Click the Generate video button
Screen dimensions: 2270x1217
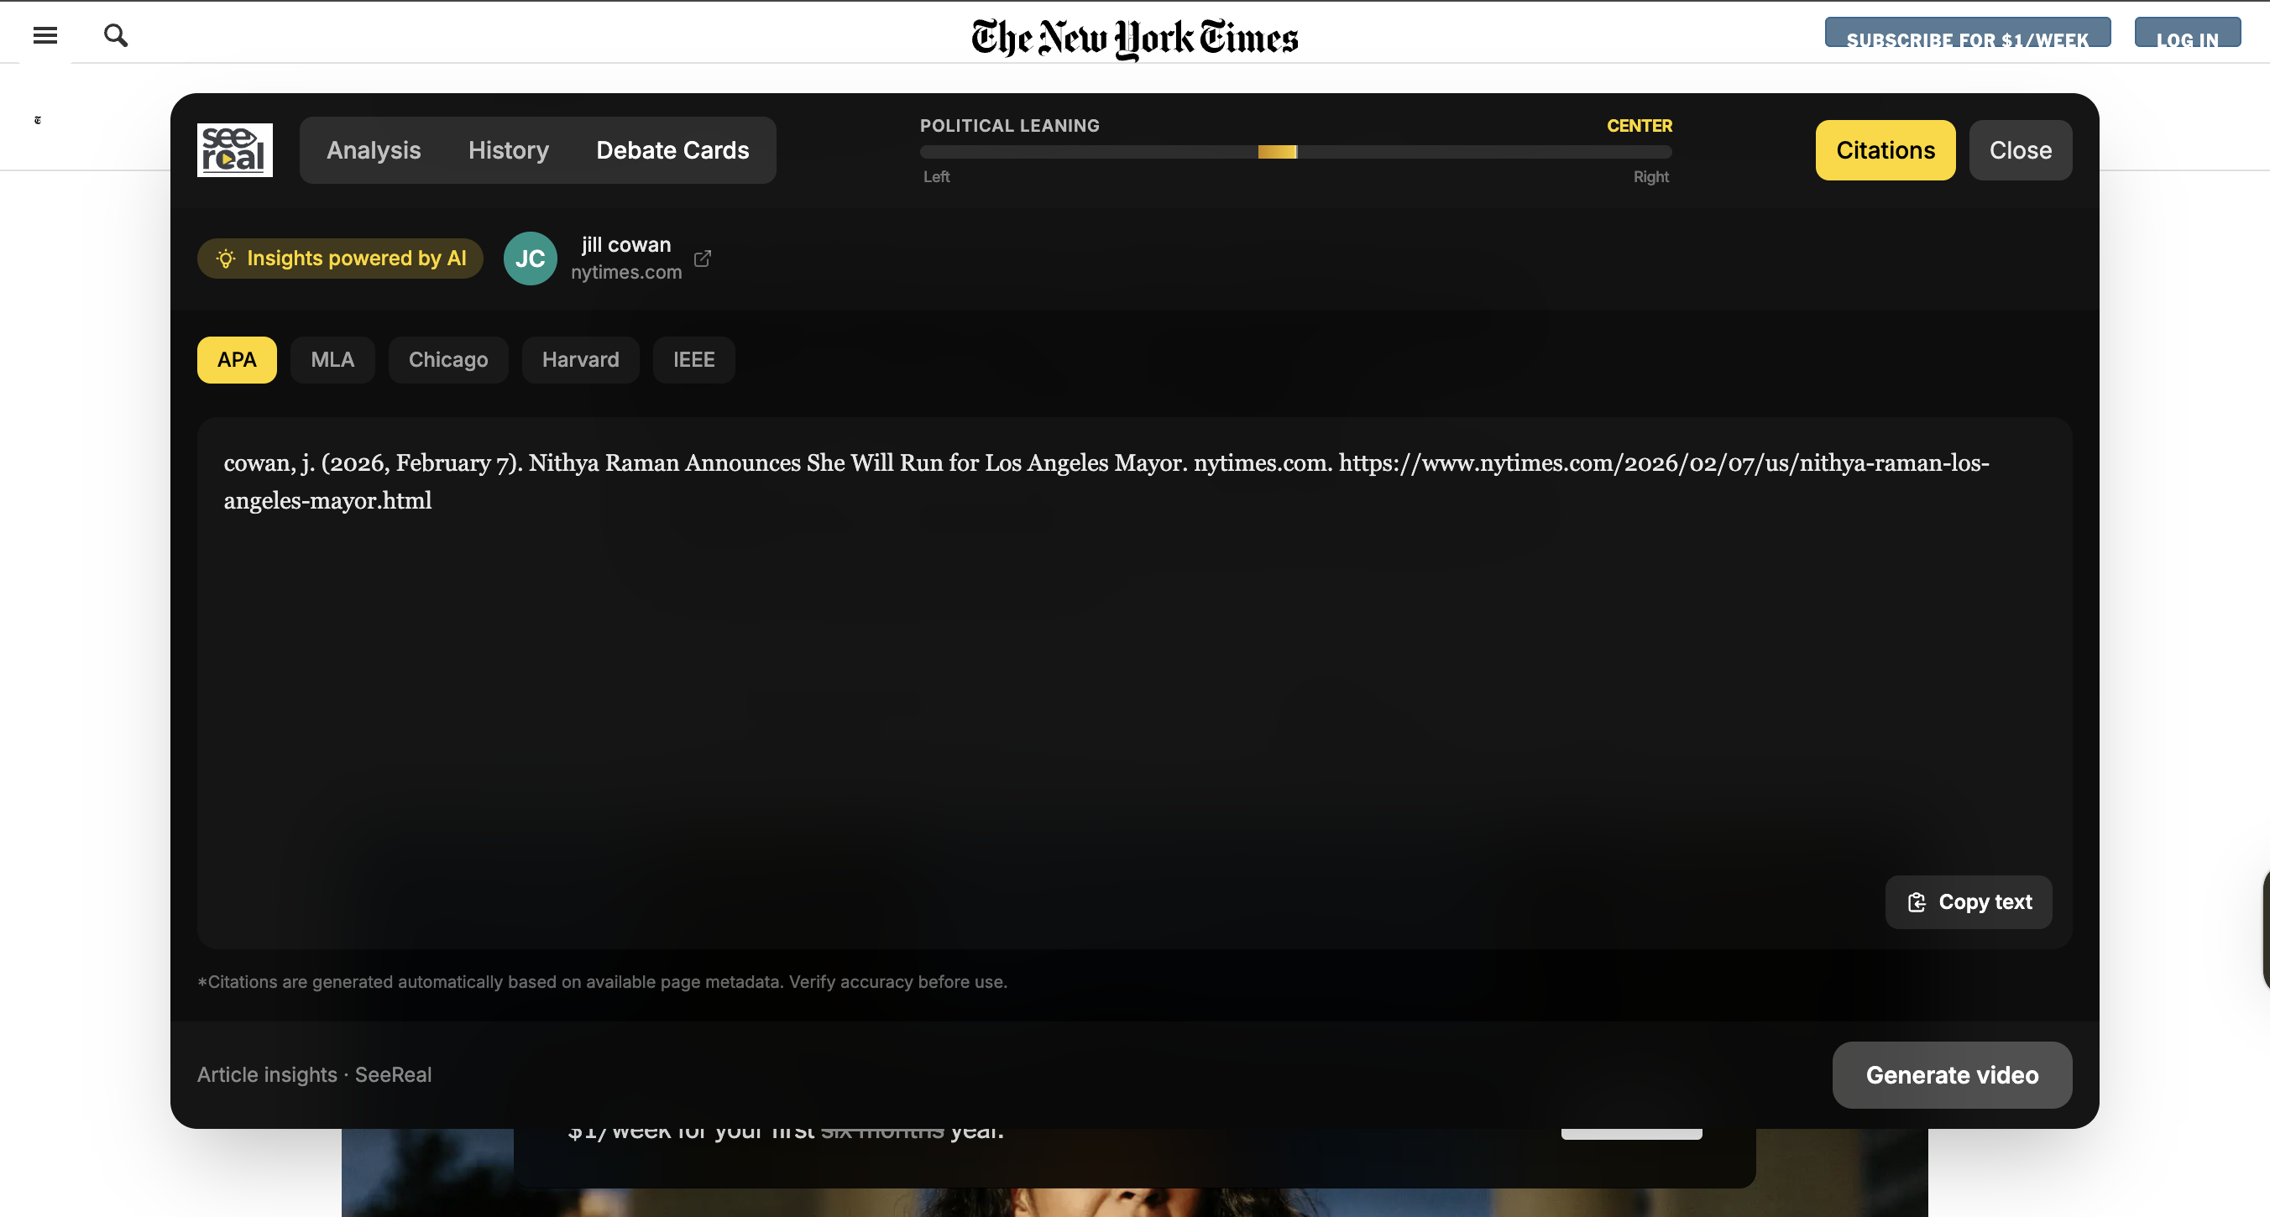point(1951,1075)
